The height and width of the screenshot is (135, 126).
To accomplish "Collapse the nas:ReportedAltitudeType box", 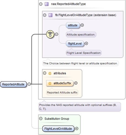I will [41, 4].
